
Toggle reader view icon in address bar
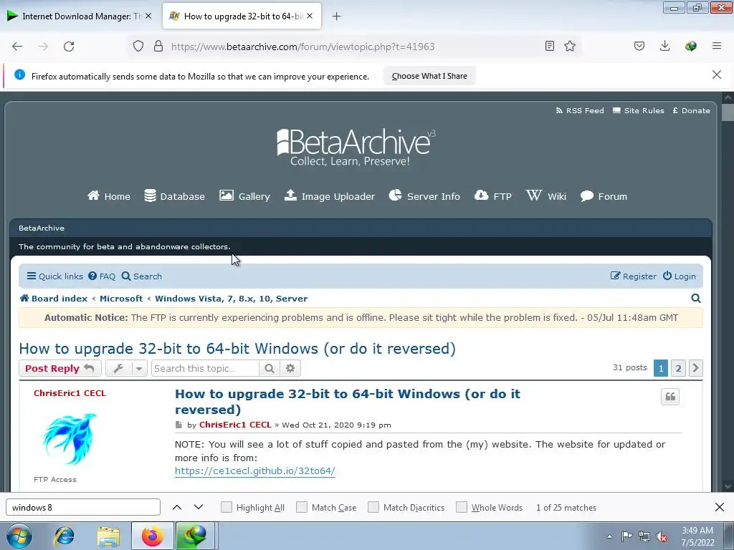pyautogui.click(x=550, y=46)
